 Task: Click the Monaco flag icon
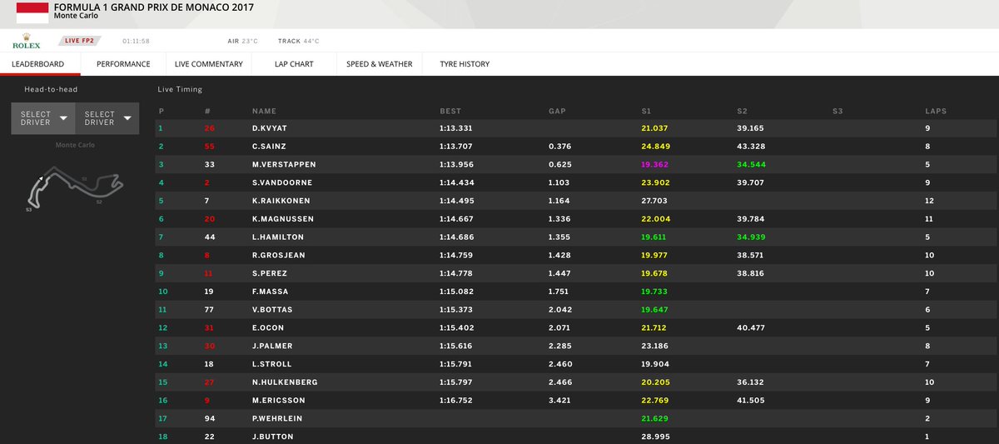pos(32,12)
